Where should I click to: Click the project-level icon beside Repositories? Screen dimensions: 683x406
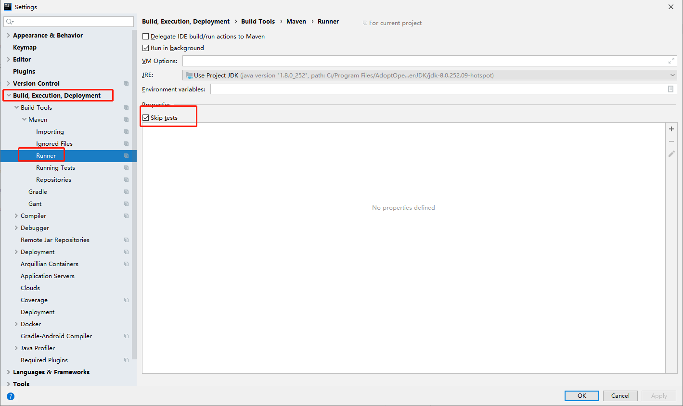[127, 180]
